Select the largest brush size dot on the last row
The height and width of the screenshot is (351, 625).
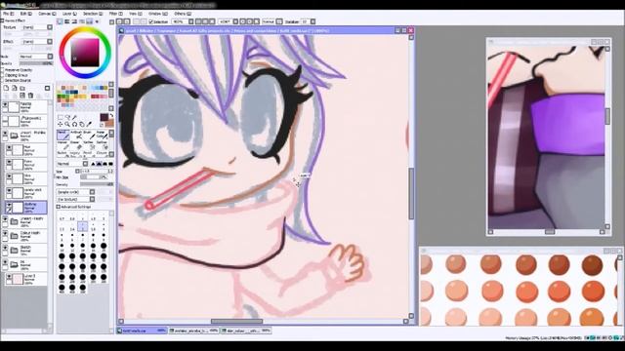coord(82,288)
